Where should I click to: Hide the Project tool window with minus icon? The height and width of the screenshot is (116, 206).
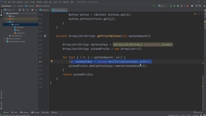36,10
